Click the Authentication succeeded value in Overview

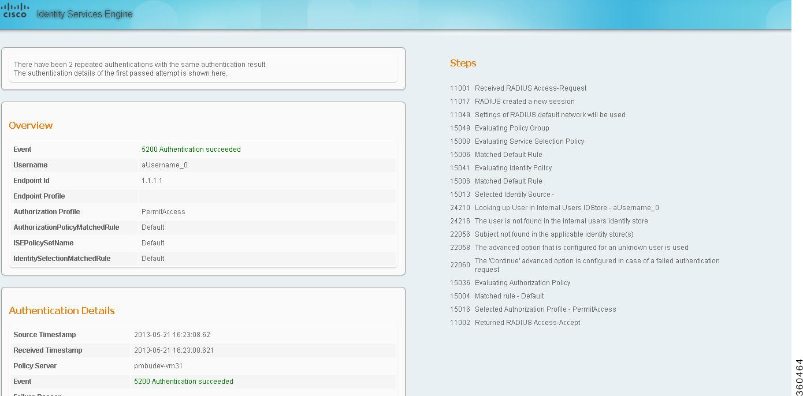tap(191, 150)
